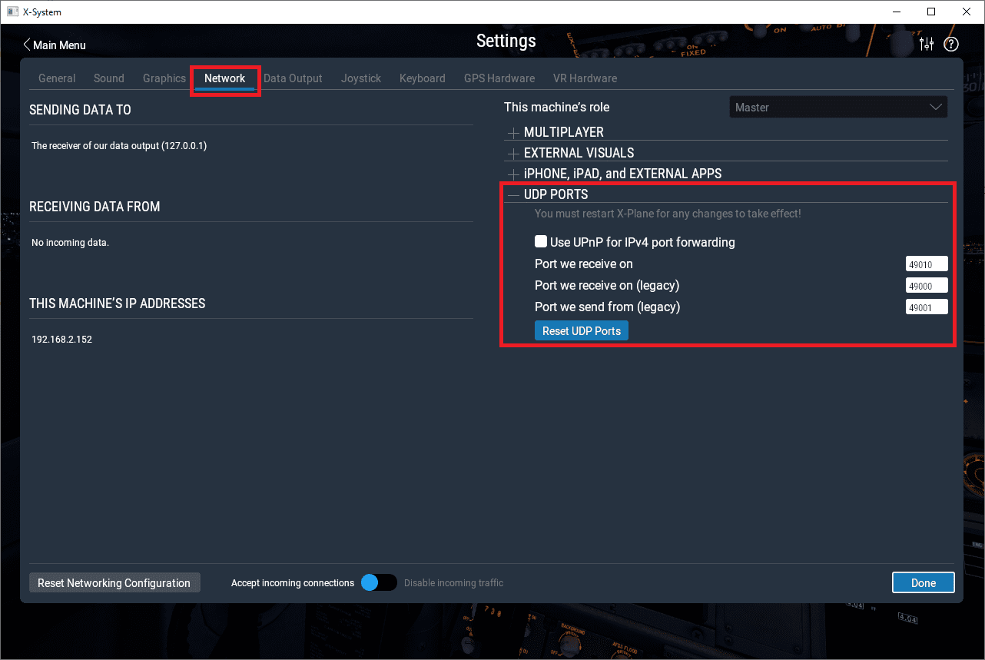Switch to the Data Output tab
This screenshot has width=985, height=660.
(x=293, y=78)
